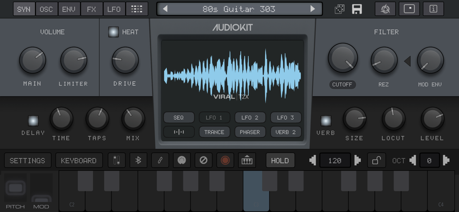Save preset with the floppy disk icon

[357, 9]
